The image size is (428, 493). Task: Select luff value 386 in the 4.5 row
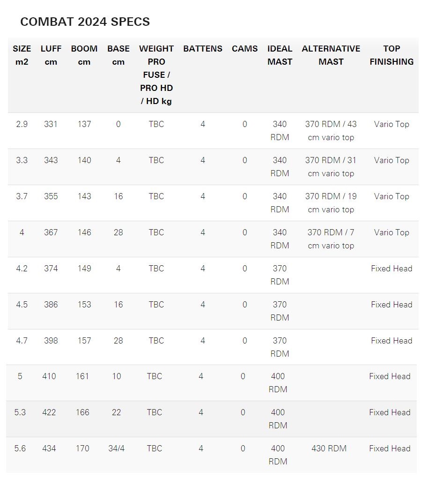(x=51, y=305)
